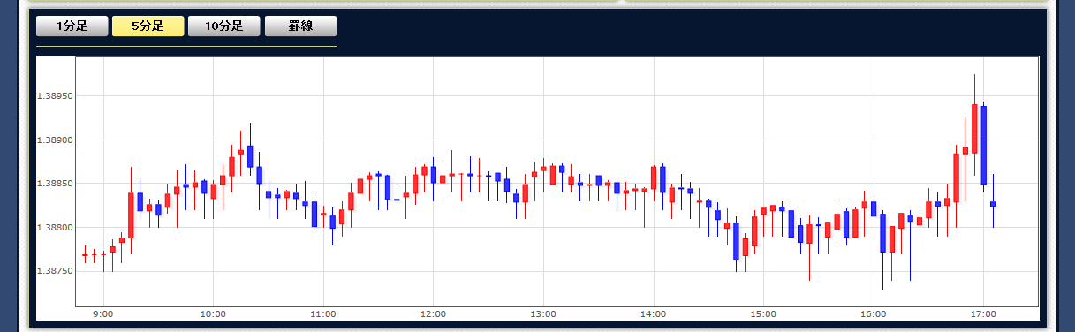Click the 14:00 time axis label

[x=653, y=314]
